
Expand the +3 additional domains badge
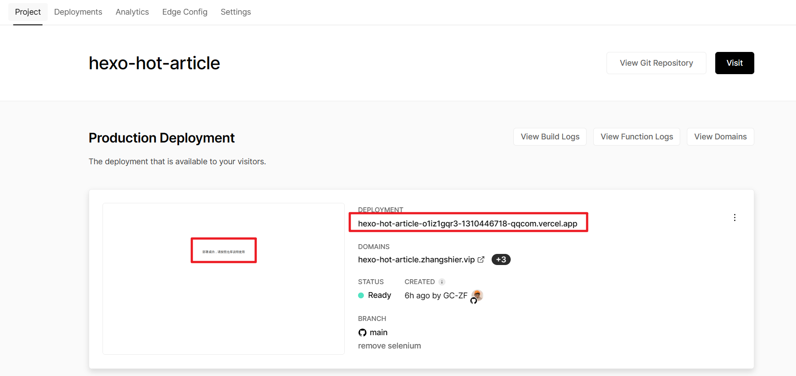point(501,260)
